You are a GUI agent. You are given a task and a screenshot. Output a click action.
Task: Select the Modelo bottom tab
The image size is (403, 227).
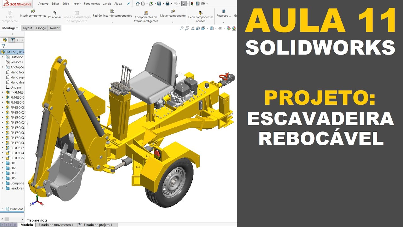click(x=27, y=225)
